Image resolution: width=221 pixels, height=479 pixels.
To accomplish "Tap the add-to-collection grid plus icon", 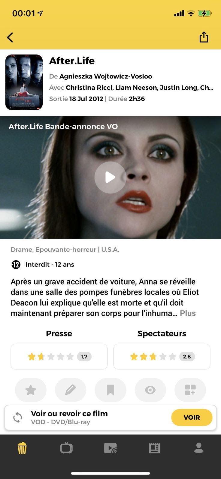I will [x=190, y=390].
